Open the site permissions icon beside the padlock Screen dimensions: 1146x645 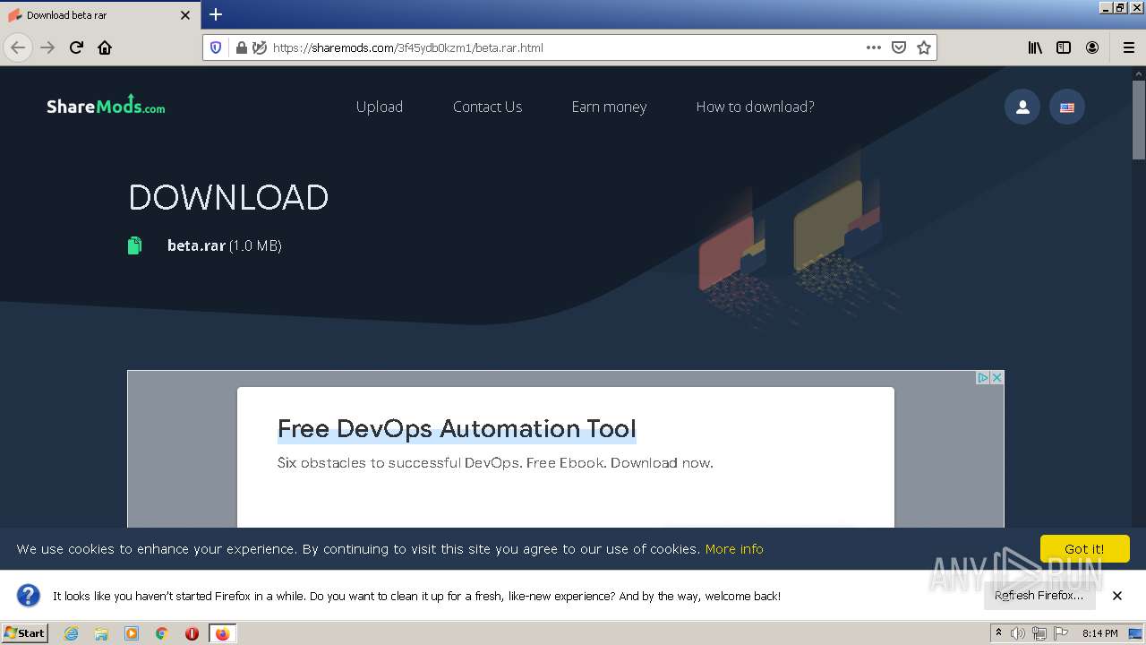(259, 47)
